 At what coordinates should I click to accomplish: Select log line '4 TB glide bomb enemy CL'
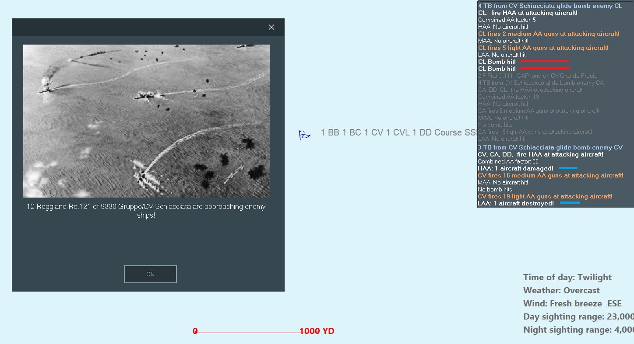pyautogui.click(x=550, y=6)
